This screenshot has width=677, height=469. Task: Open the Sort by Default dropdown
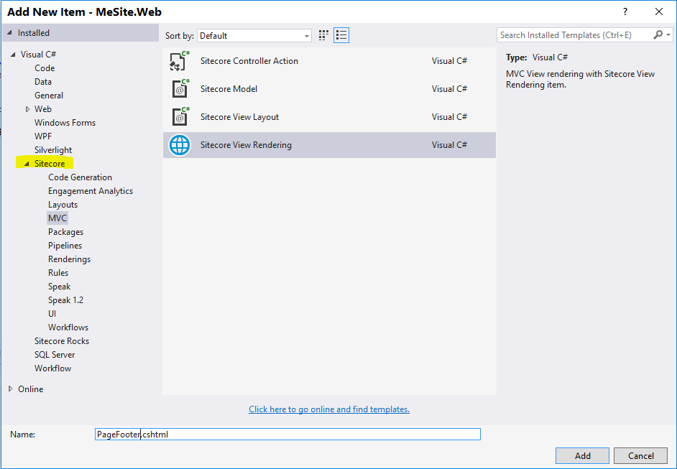254,36
